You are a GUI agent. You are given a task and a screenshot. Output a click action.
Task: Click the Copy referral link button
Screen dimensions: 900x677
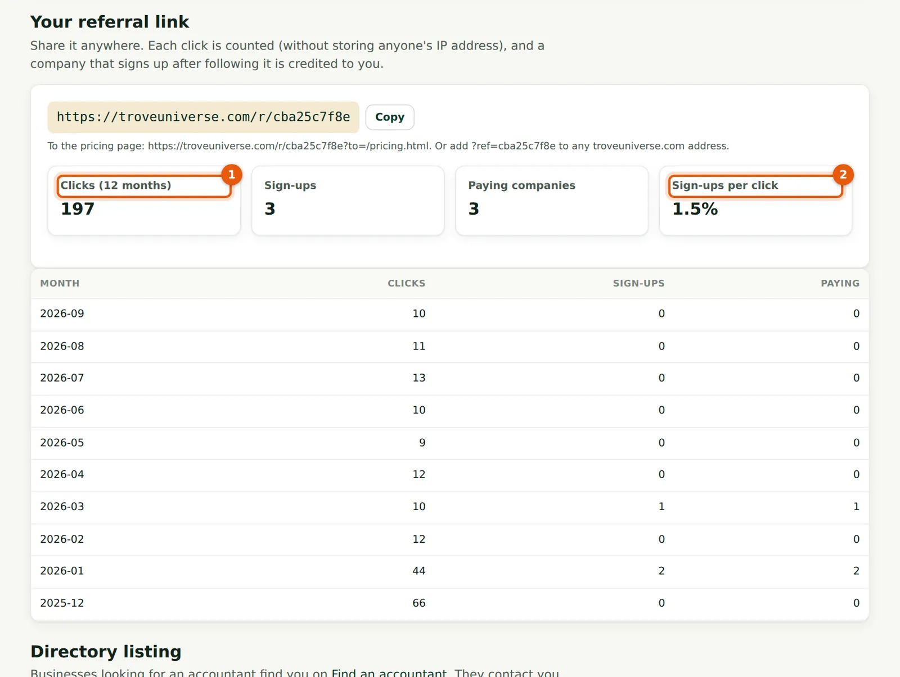(x=390, y=117)
